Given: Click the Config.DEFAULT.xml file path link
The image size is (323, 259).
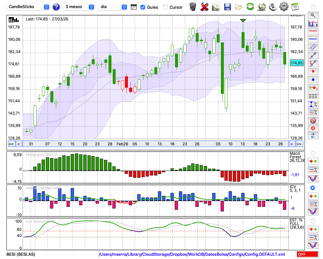Looking at the screenshot, I should click(x=192, y=254).
